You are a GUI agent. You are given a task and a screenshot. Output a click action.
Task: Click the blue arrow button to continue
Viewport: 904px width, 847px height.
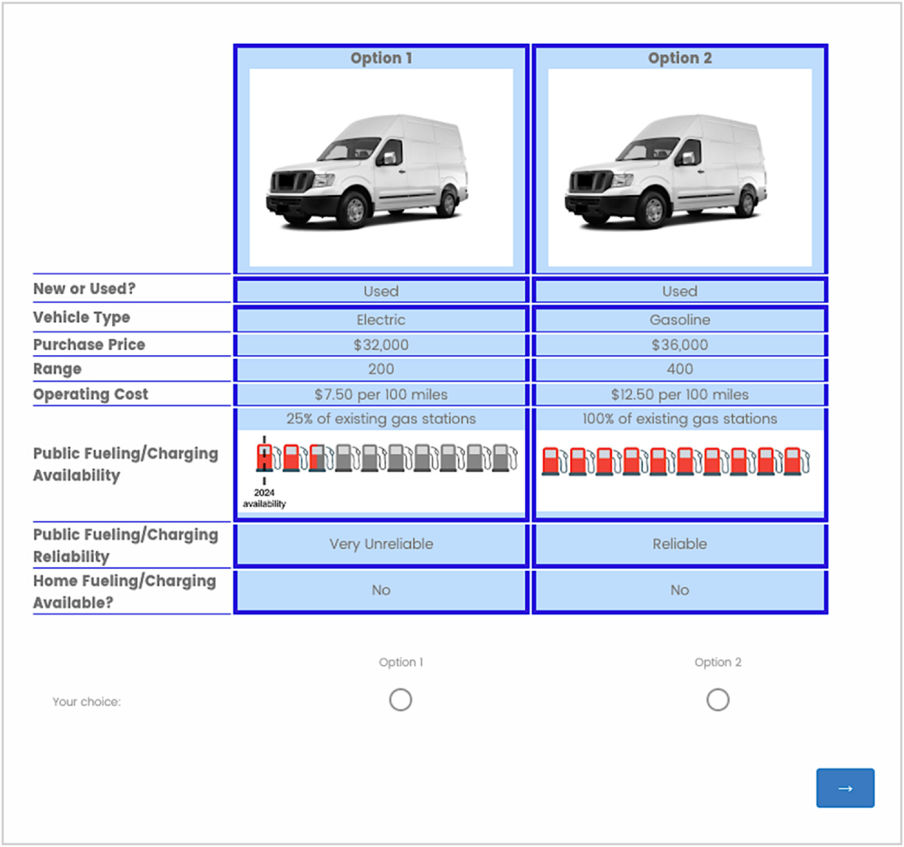[x=846, y=788]
